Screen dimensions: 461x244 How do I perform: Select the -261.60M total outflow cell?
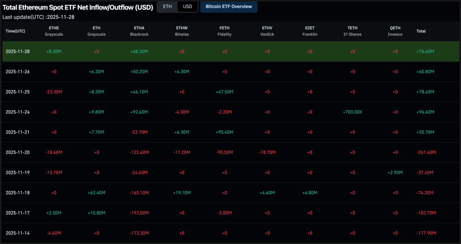pyautogui.click(x=425, y=152)
